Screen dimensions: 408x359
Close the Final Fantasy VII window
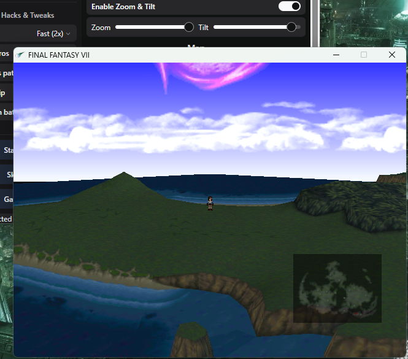pos(392,55)
